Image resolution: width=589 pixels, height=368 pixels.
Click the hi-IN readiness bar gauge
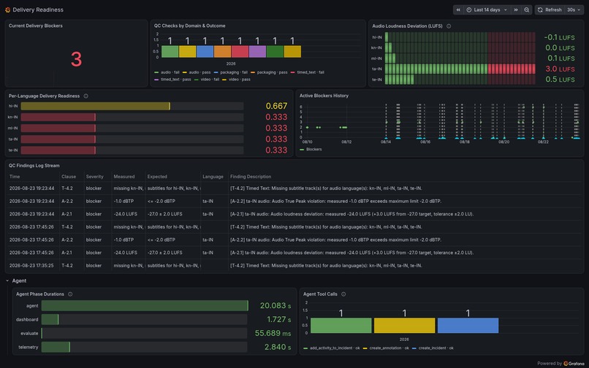tap(132, 107)
